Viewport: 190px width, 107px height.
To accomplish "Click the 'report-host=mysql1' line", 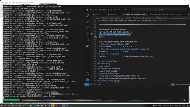I will (x=108, y=71).
